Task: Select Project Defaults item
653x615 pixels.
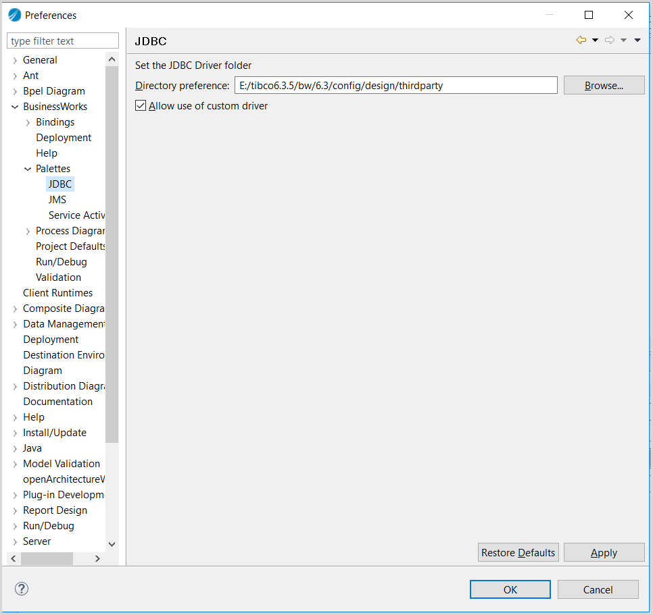Action: point(70,246)
